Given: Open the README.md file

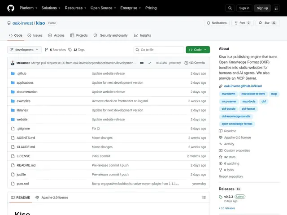Looking at the screenshot, I should click(26, 165).
